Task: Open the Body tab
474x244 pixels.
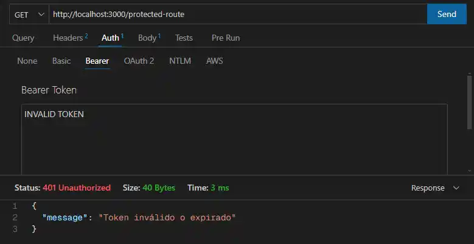Action: pos(148,38)
